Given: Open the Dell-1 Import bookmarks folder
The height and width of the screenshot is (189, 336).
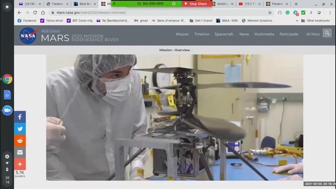Looking at the screenshot, I should pyautogui.click(x=201, y=20).
